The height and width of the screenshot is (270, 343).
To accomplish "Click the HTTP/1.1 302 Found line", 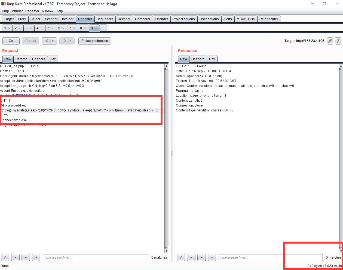I will click(x=191, y=66).
